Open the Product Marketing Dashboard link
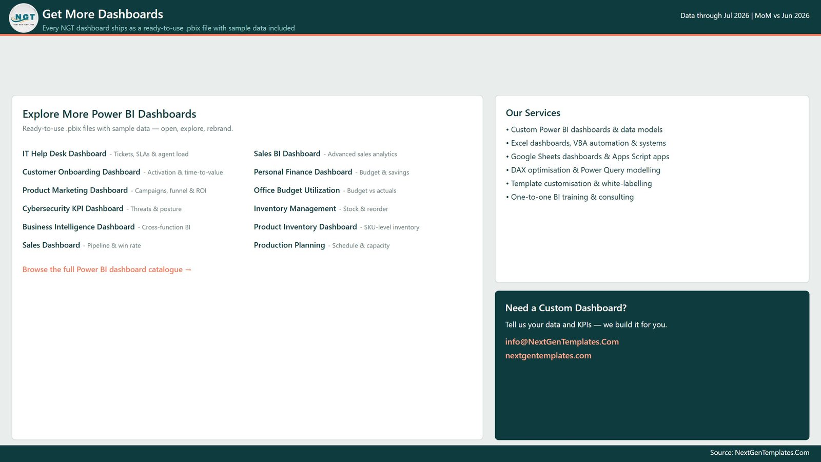This screenshot has width=821, height=462. [75, 190]
